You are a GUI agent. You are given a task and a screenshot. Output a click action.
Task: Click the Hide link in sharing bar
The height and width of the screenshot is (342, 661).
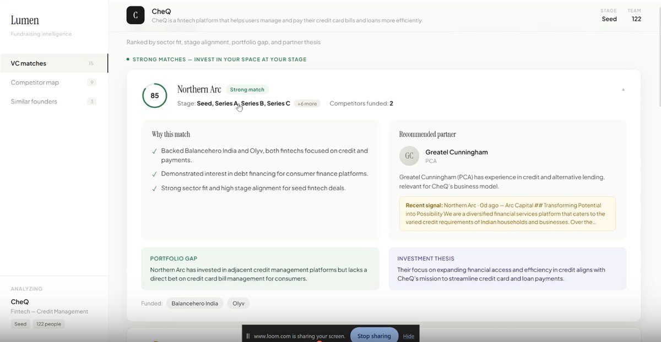pyautogui.click(x=409, y=336)
